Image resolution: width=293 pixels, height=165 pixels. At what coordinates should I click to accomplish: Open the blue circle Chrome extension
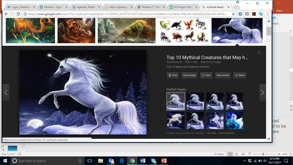[240, 14]
